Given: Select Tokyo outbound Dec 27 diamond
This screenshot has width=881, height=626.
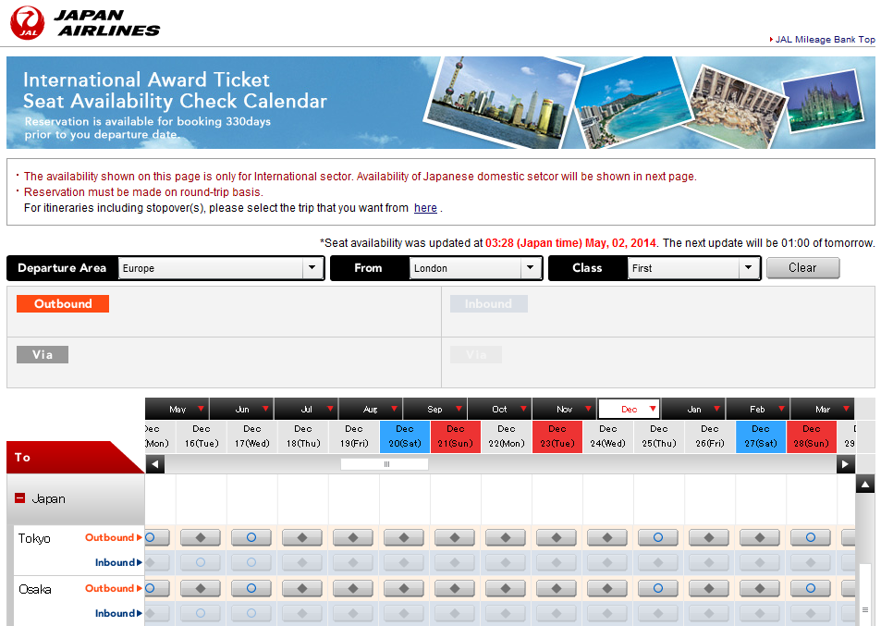Looking at the screenshot, I should pos(760,538).
